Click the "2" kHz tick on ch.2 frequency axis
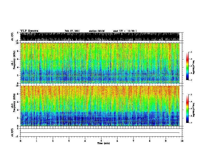Image resolution: width=205 pixels, height=158 pixels. (x=18, y=118)
